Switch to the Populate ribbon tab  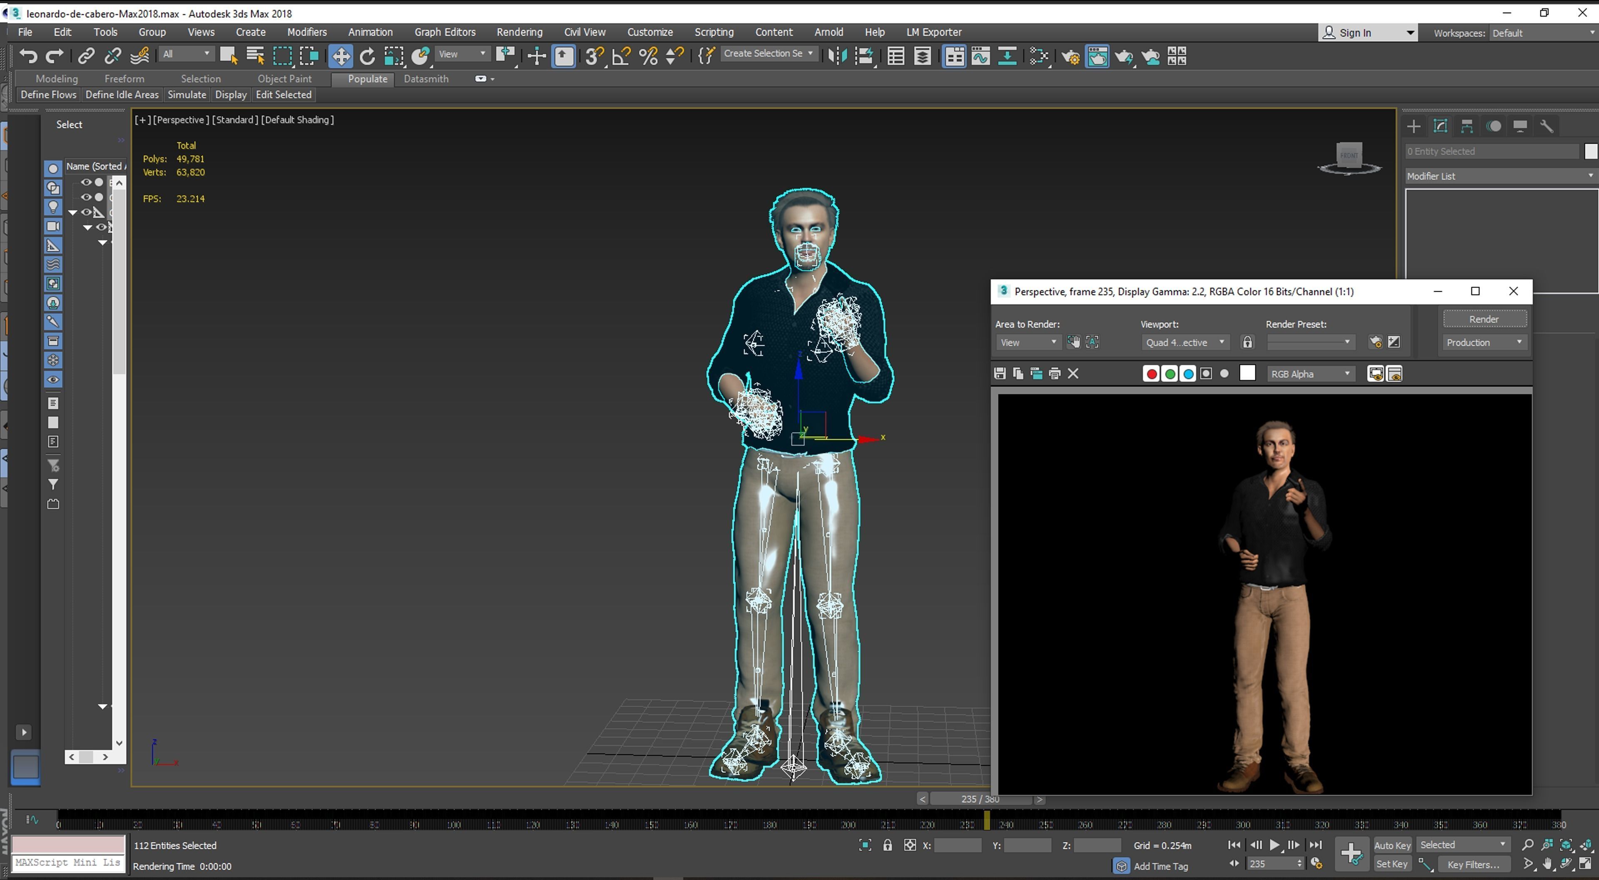(367, 79)
